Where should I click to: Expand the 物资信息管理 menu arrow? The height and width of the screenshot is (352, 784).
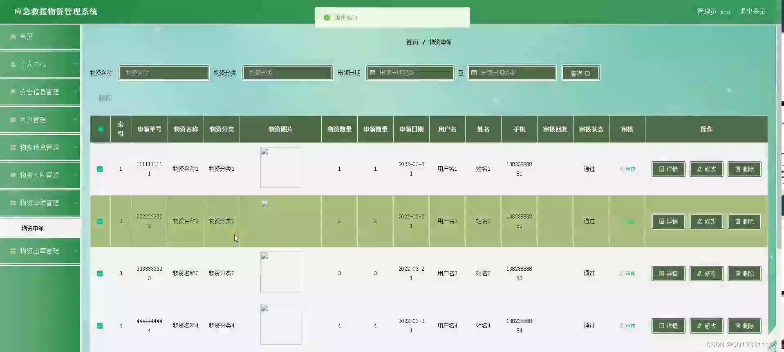click(x=75, y=147)
